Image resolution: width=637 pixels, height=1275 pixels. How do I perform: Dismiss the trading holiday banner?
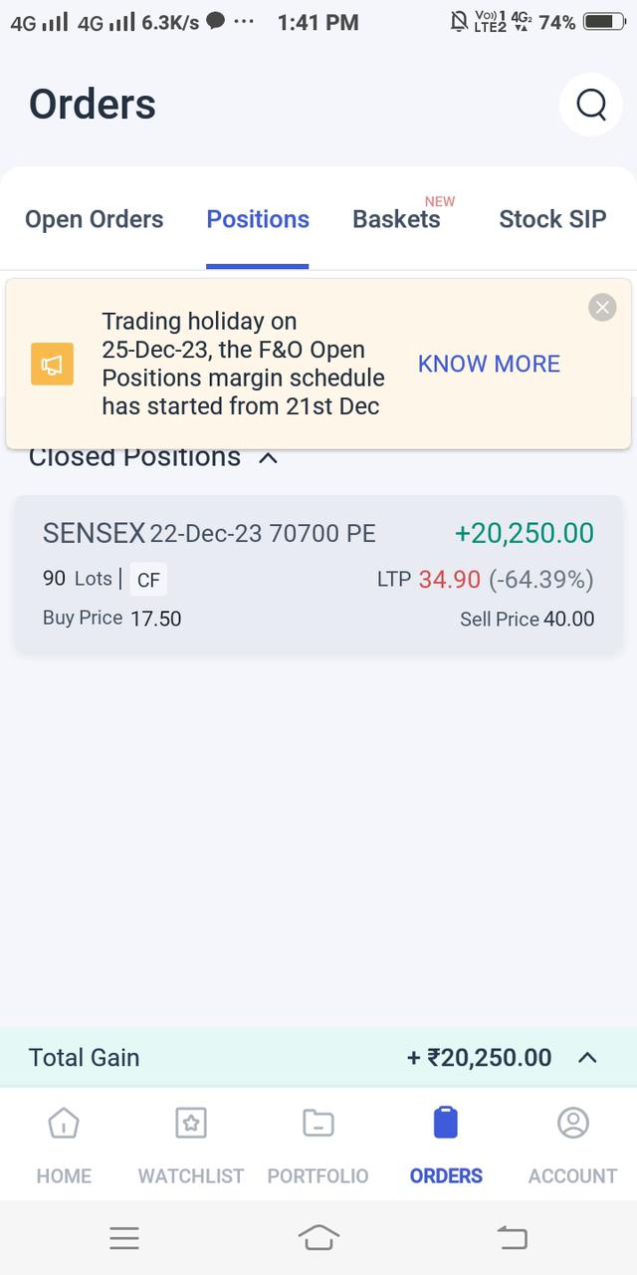tap(602, 308)
